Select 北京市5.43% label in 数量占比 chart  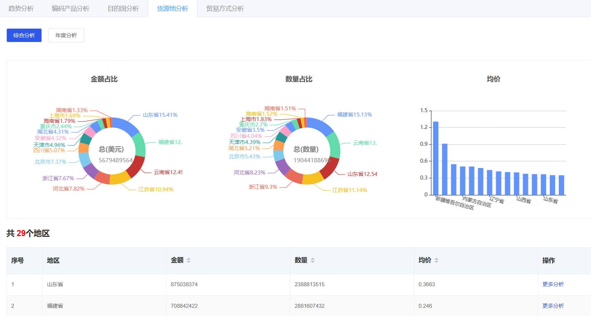pos(245,157)
